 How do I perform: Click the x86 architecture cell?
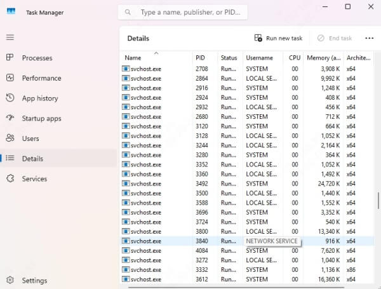tap(351, 269)
